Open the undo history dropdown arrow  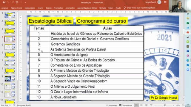pyautogui.click(x=10, y=2)
